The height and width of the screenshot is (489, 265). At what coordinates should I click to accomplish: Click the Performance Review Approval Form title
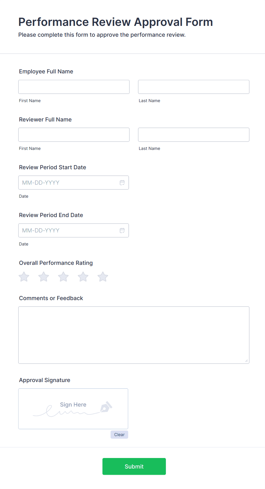[115, 22]
